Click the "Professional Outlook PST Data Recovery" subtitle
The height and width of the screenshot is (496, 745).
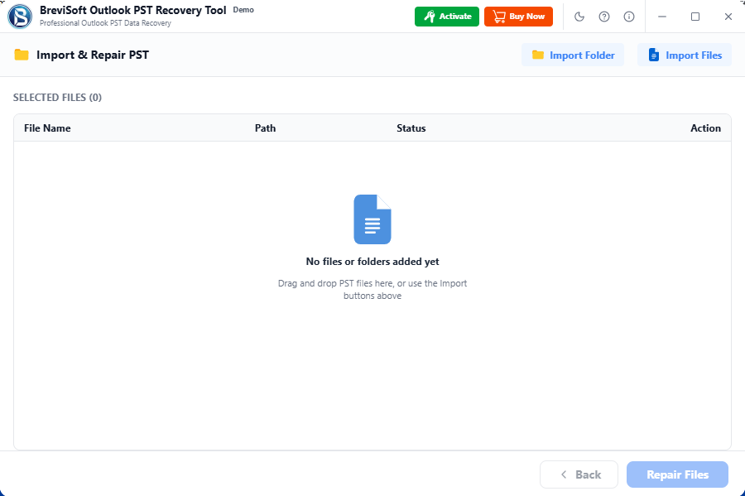pos(105,23)
